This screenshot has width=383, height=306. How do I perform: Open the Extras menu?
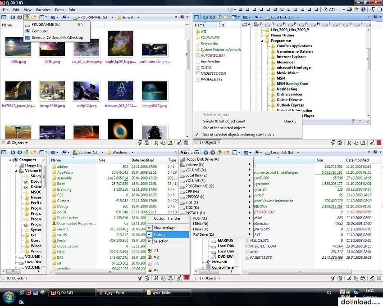tap(59, 10)
